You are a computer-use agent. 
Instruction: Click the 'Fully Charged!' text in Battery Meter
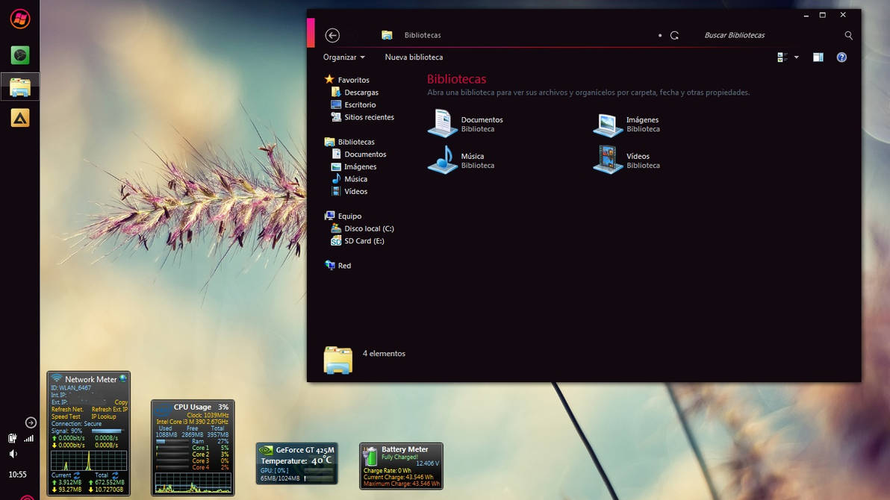point(399,457)
